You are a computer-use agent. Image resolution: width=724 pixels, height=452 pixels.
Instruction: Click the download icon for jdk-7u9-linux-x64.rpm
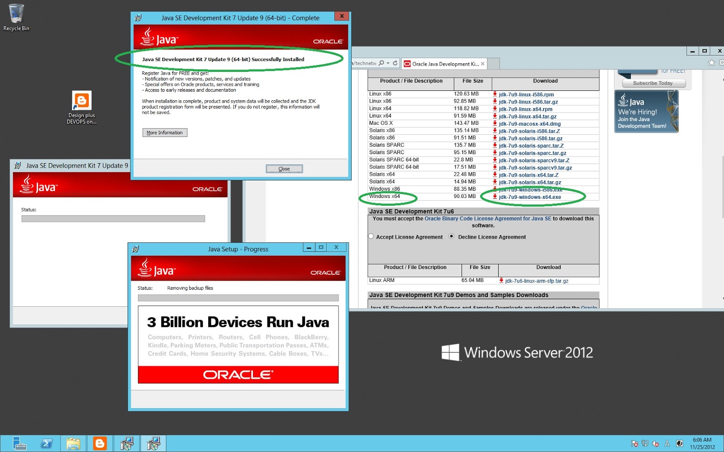495,108
